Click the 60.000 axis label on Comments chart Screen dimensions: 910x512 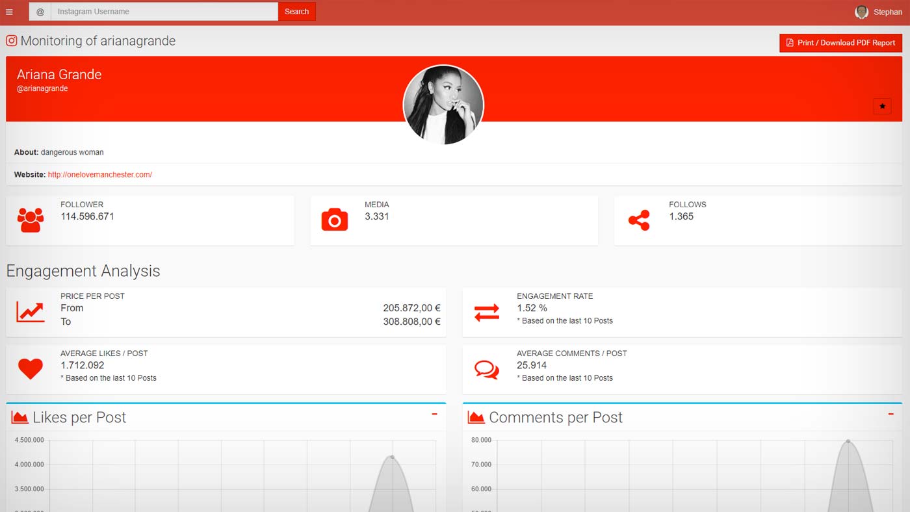click(x=482, y=489)
